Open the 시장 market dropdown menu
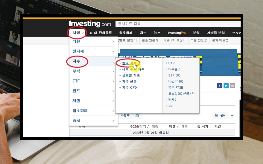This screenshot has height=164, width=263. click(78, 33)
